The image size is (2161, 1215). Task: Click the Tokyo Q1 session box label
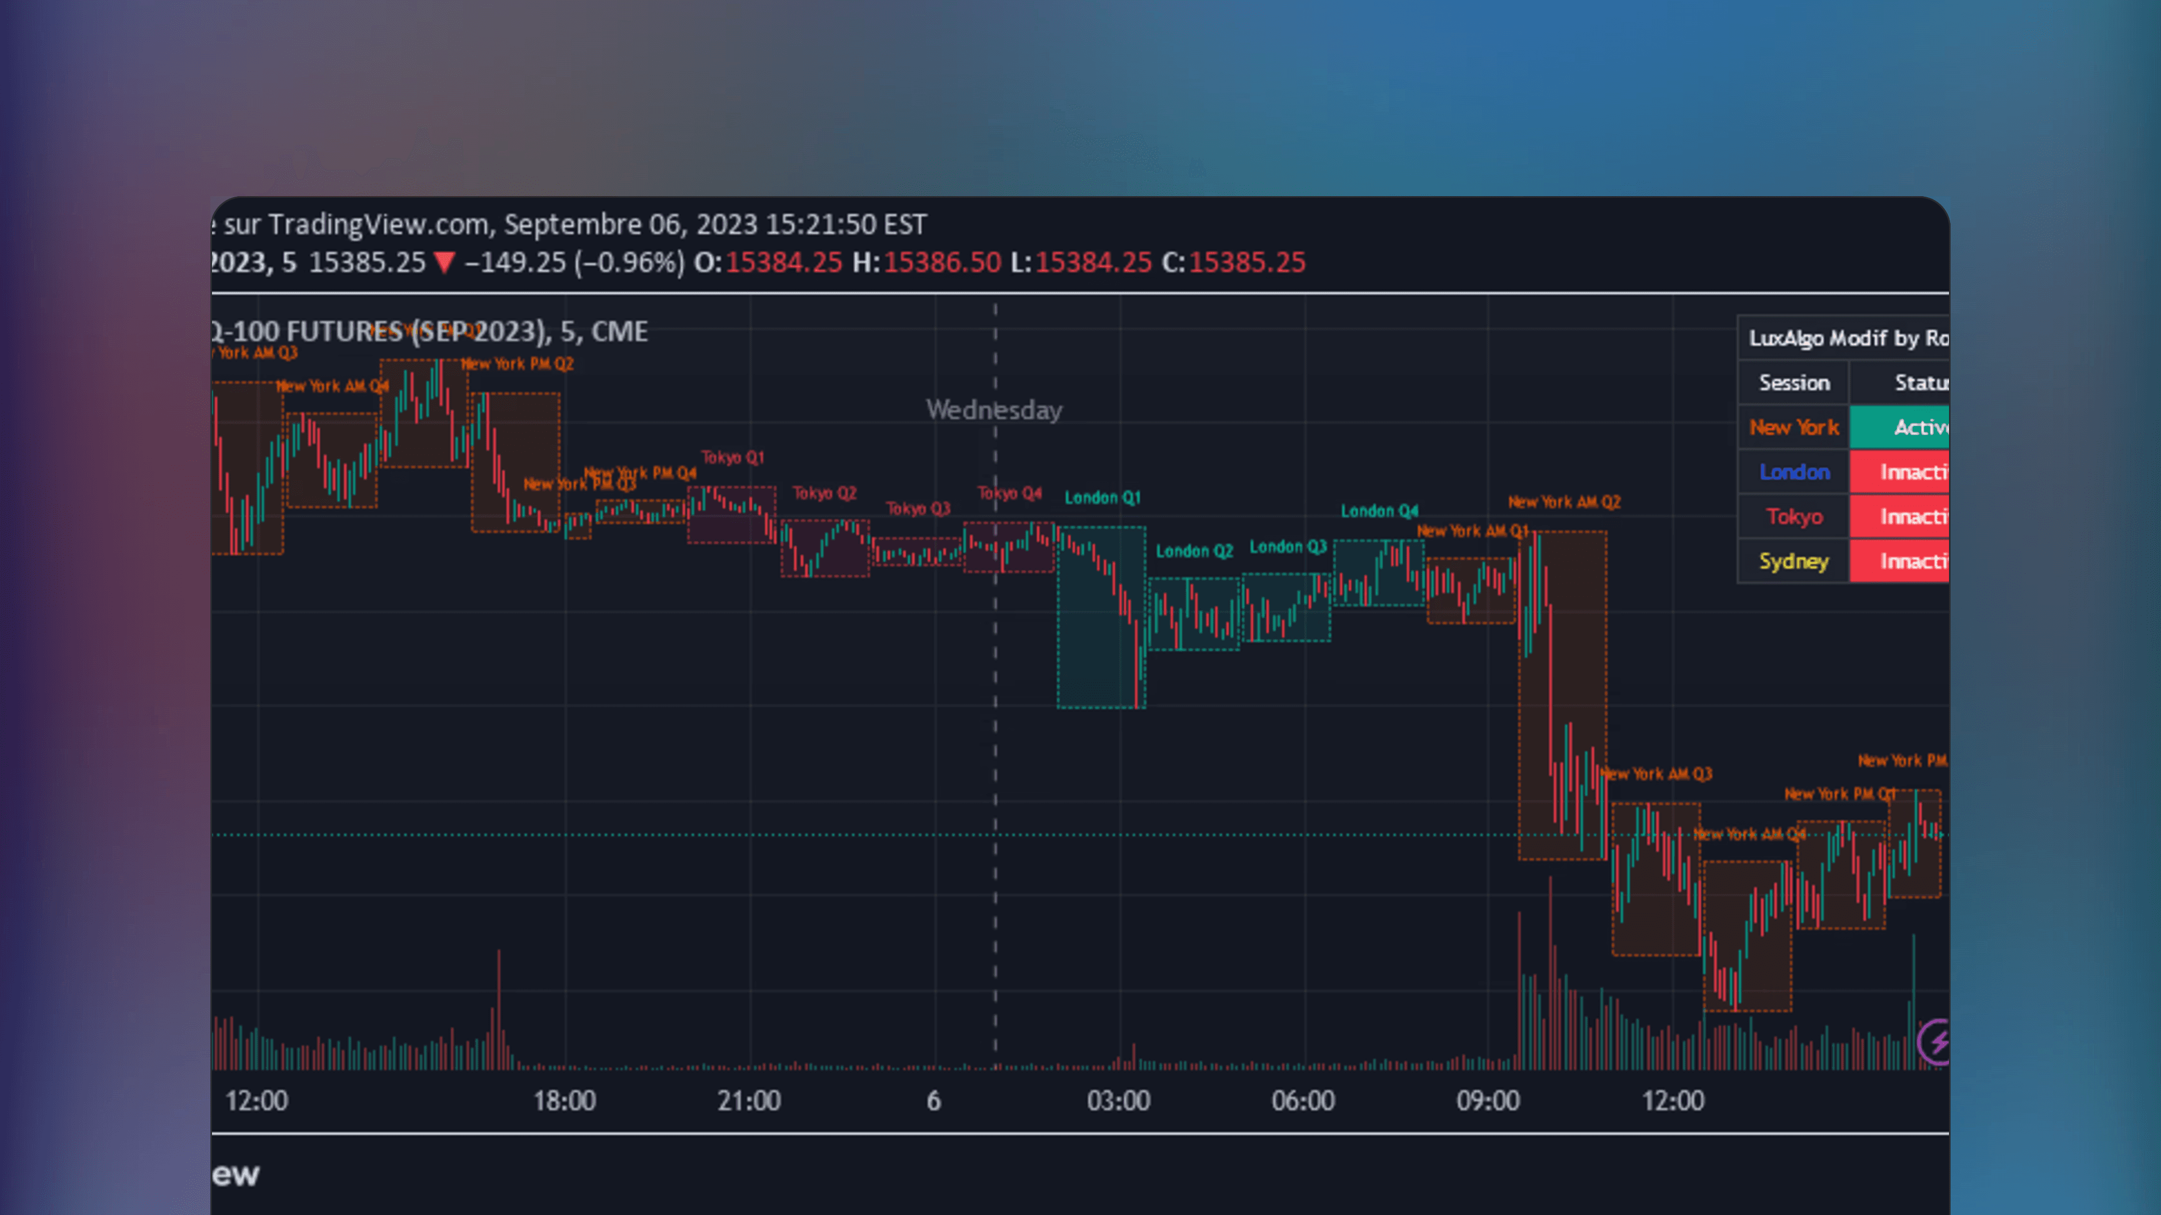(x=731, y=457)
